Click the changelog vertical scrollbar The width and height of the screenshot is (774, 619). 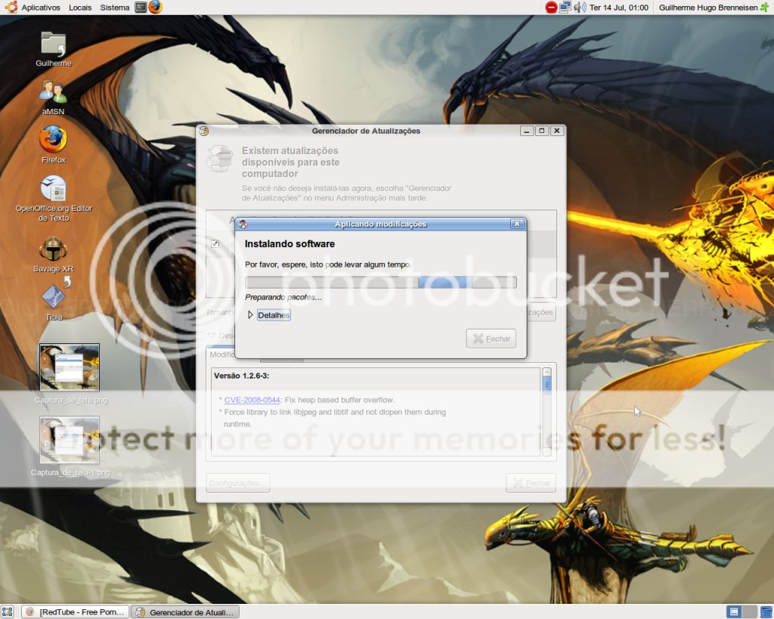coord(546,412)
